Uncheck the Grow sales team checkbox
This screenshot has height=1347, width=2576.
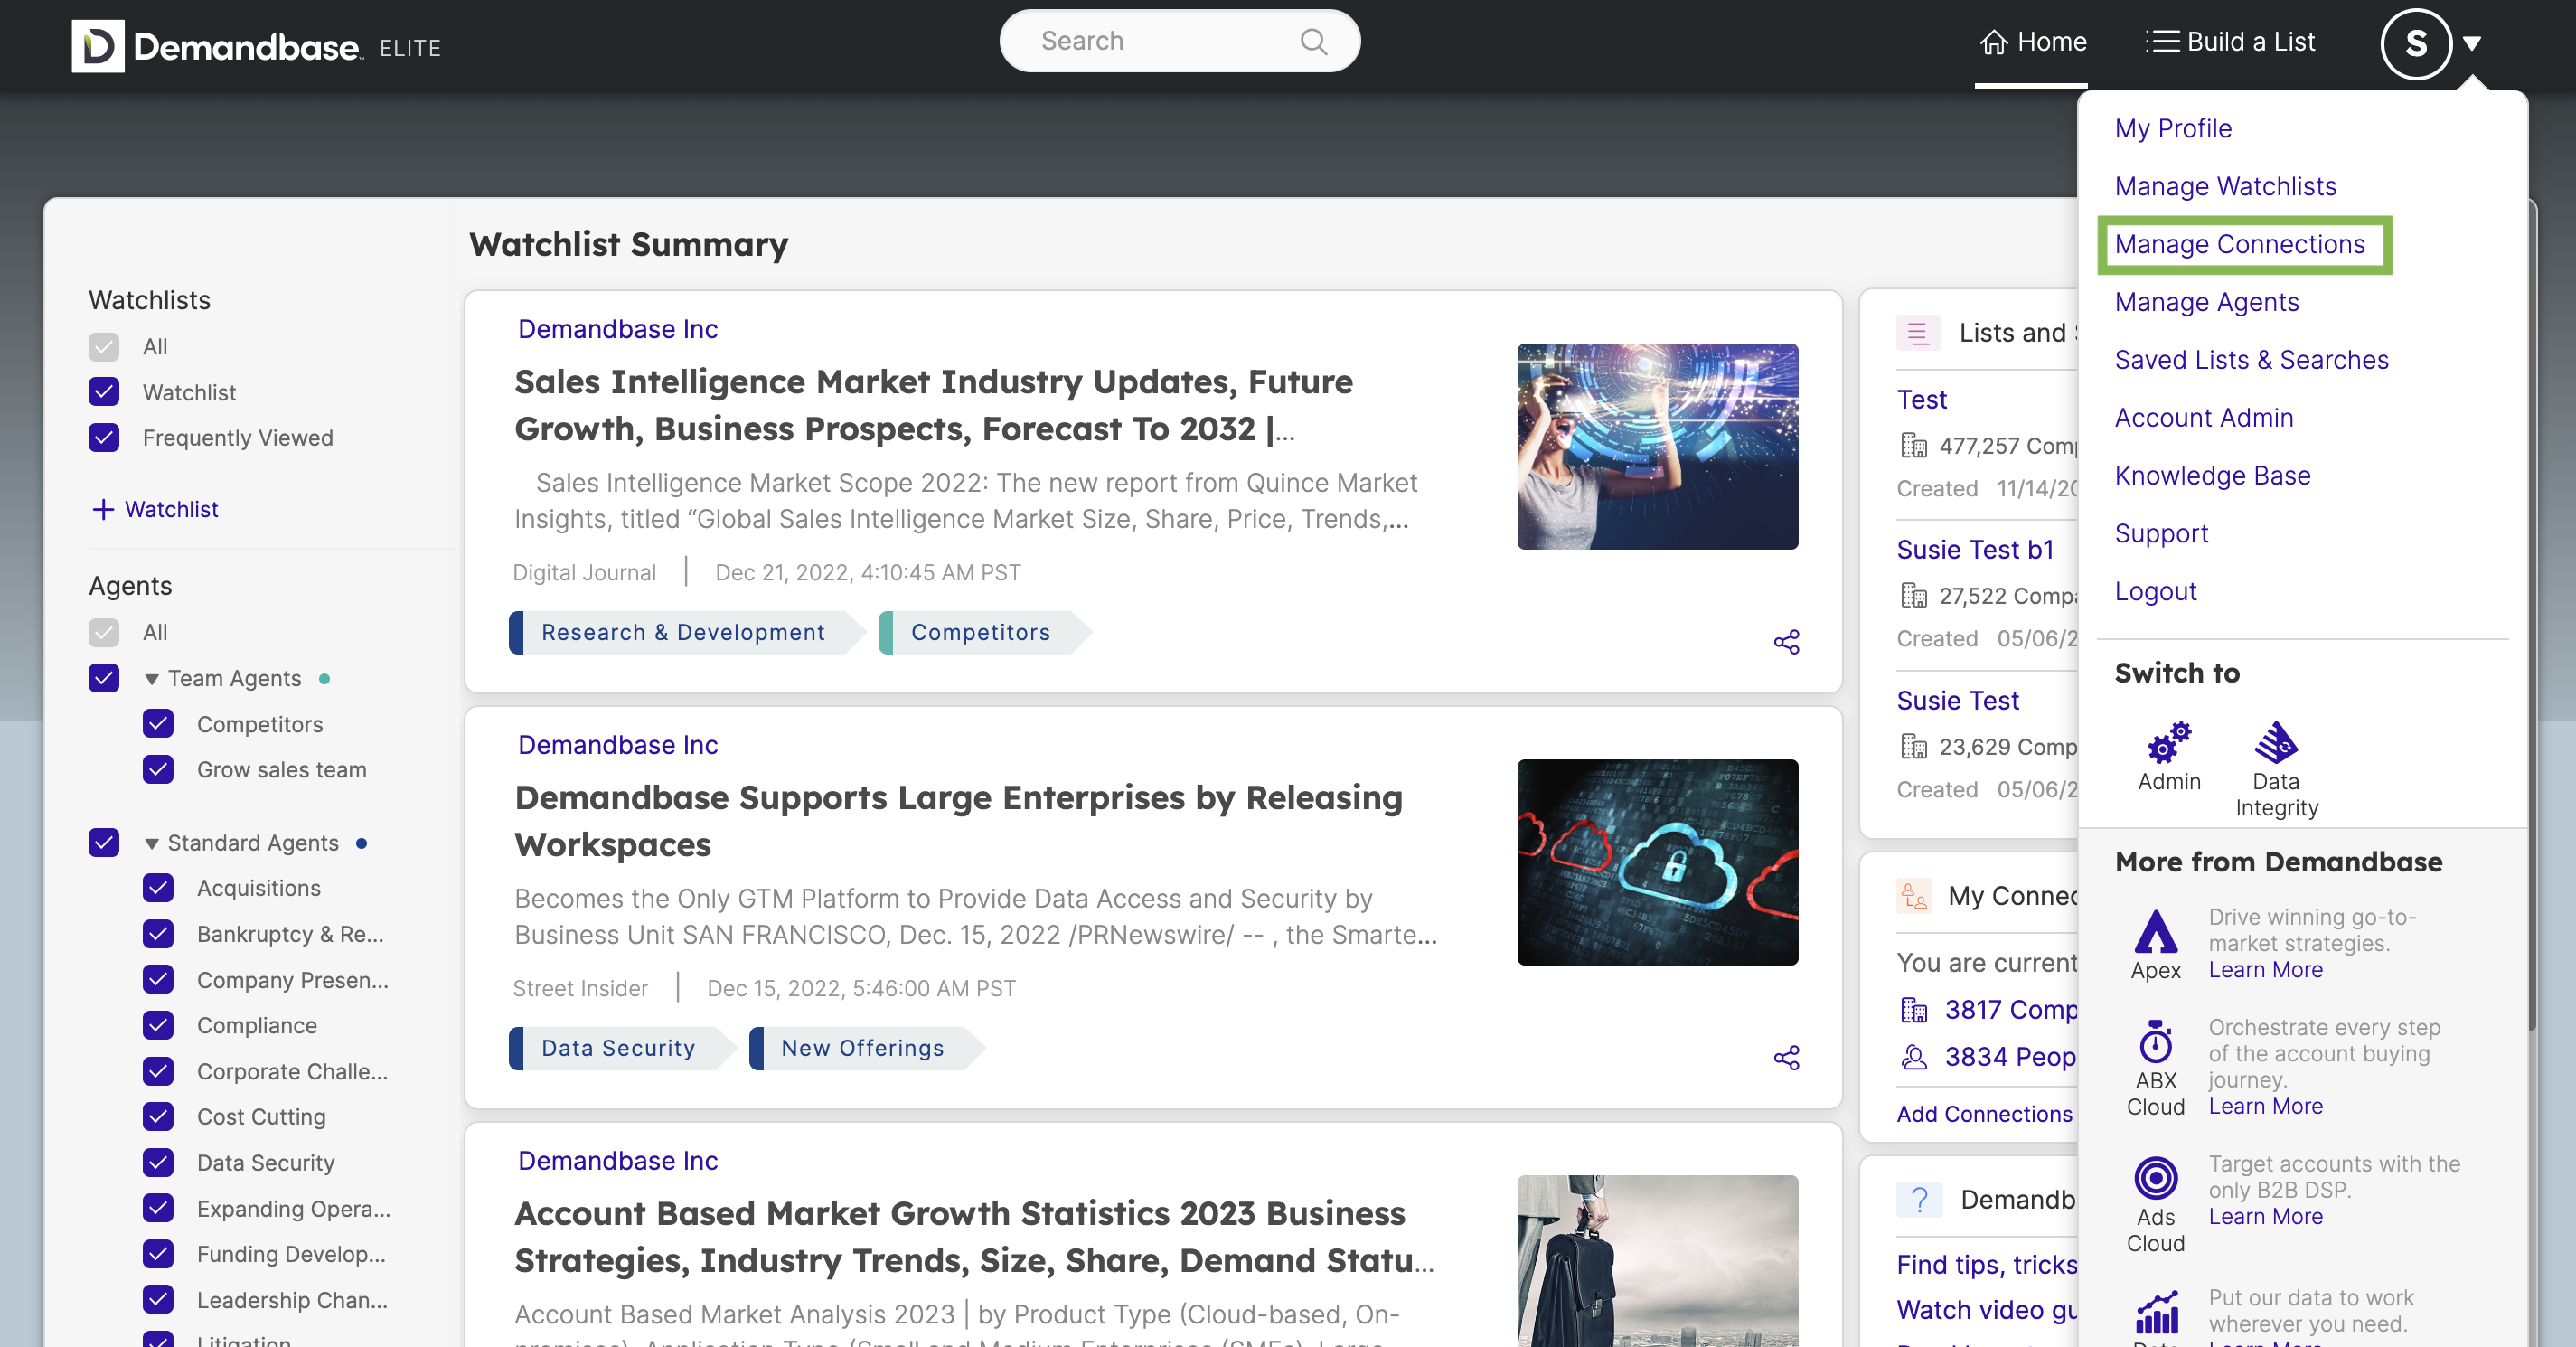coord(158,770)
